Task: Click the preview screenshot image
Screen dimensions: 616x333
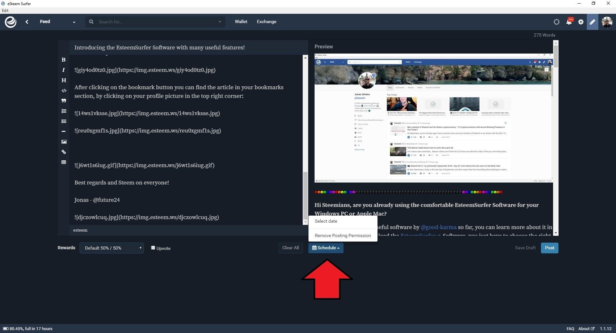Action: tap(434, 118)
